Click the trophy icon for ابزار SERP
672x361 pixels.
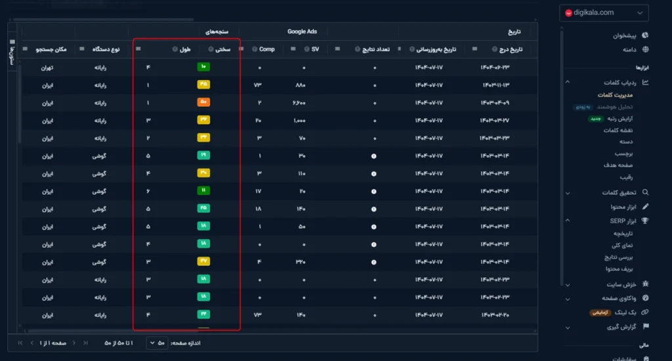645,221
